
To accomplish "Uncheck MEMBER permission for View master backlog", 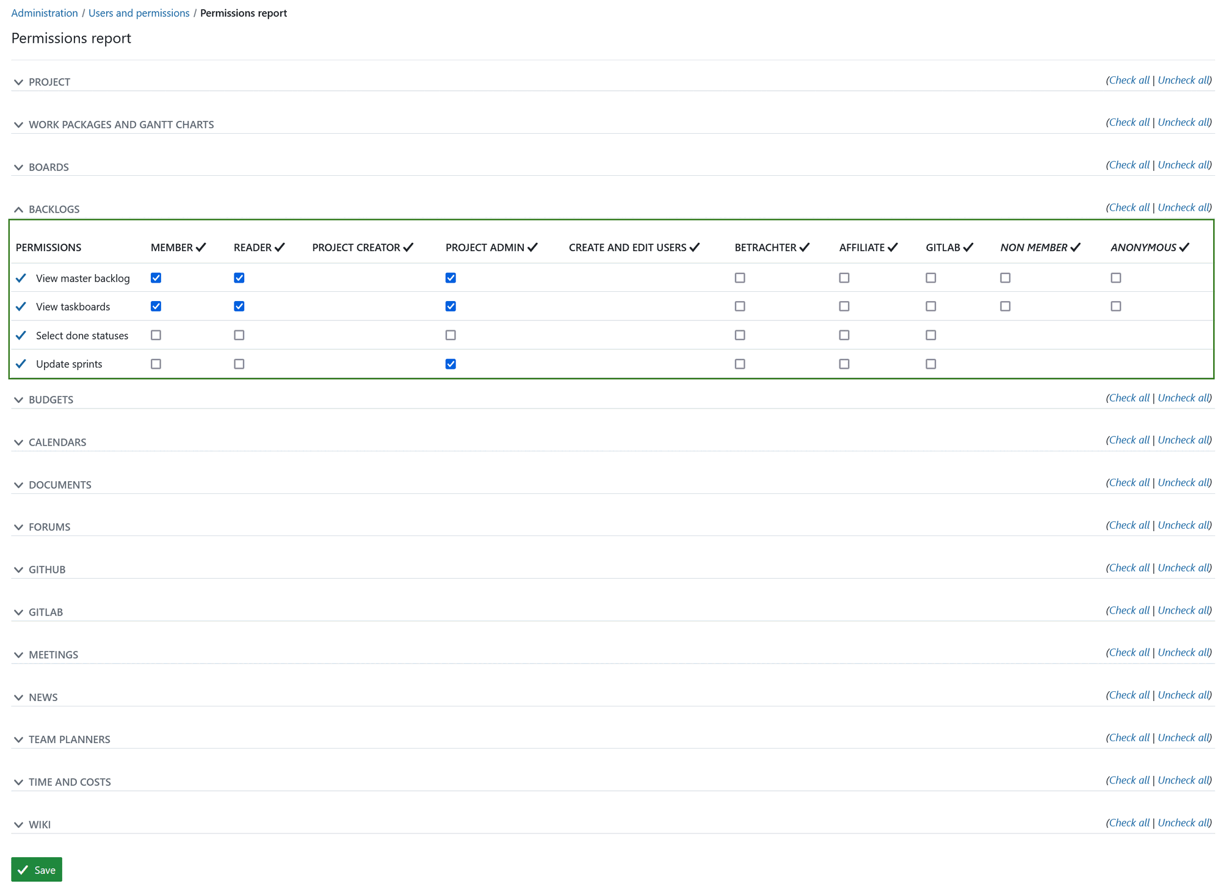I will 156,278.
